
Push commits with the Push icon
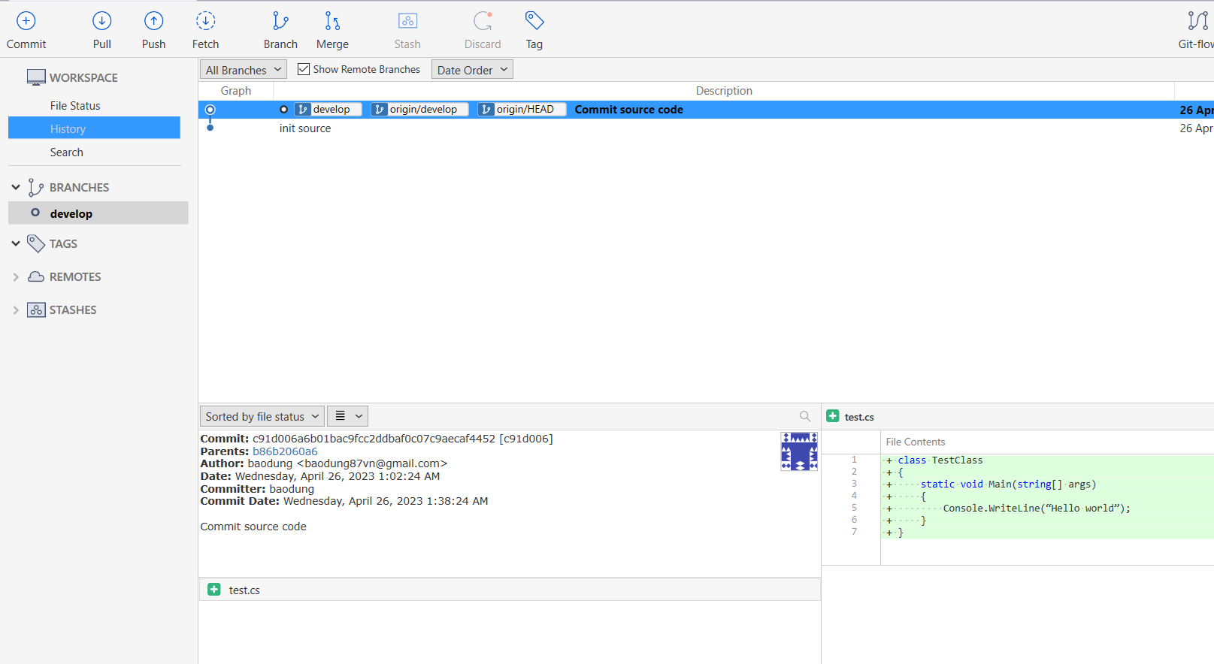click(x=153, y=22)
